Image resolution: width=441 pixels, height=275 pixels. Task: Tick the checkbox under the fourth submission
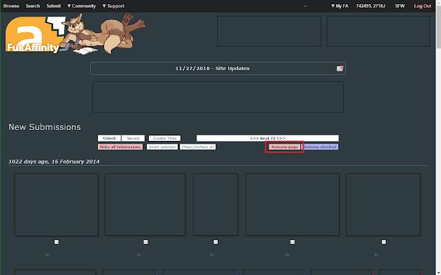[292, 242]
